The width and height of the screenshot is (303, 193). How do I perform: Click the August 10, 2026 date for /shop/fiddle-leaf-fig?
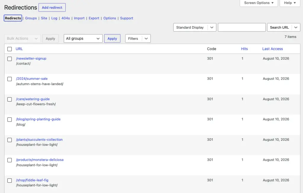(276, 180)
